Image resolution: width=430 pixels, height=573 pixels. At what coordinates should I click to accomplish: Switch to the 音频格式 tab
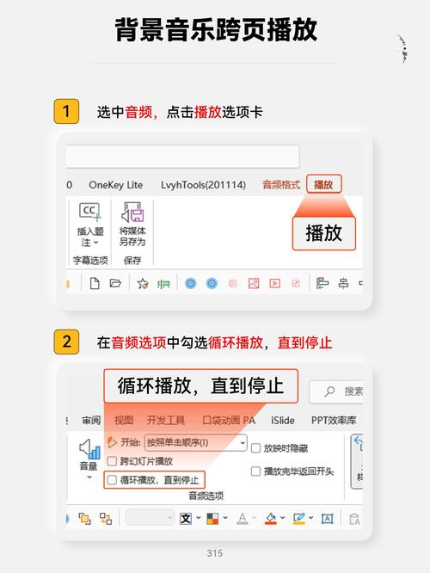point(281,185)
